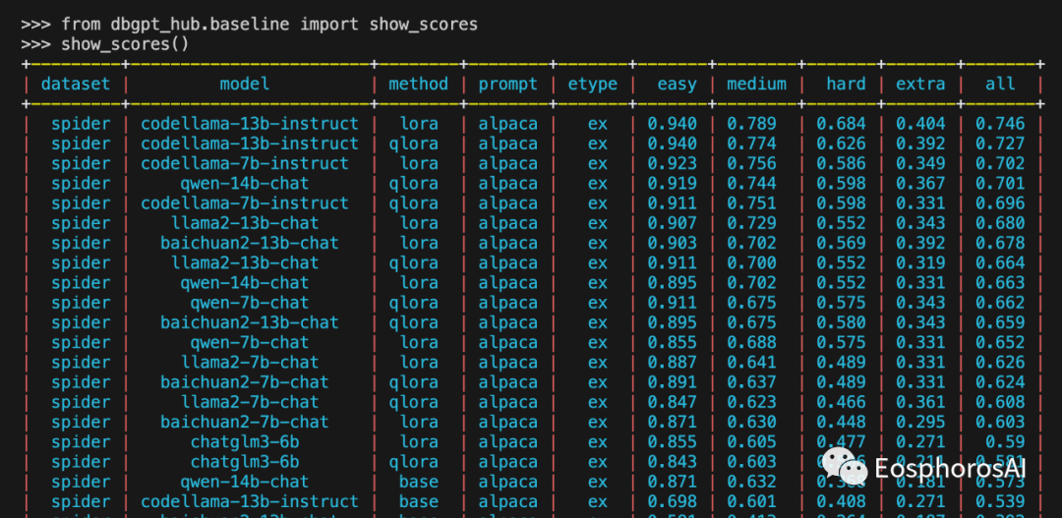Click the 0.608 overall score
1062x518 pixels.
(1000, 402)
